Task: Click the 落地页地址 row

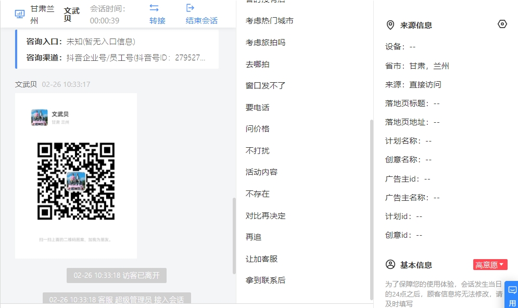Action: pyautogui.click(x=412, y=122)
